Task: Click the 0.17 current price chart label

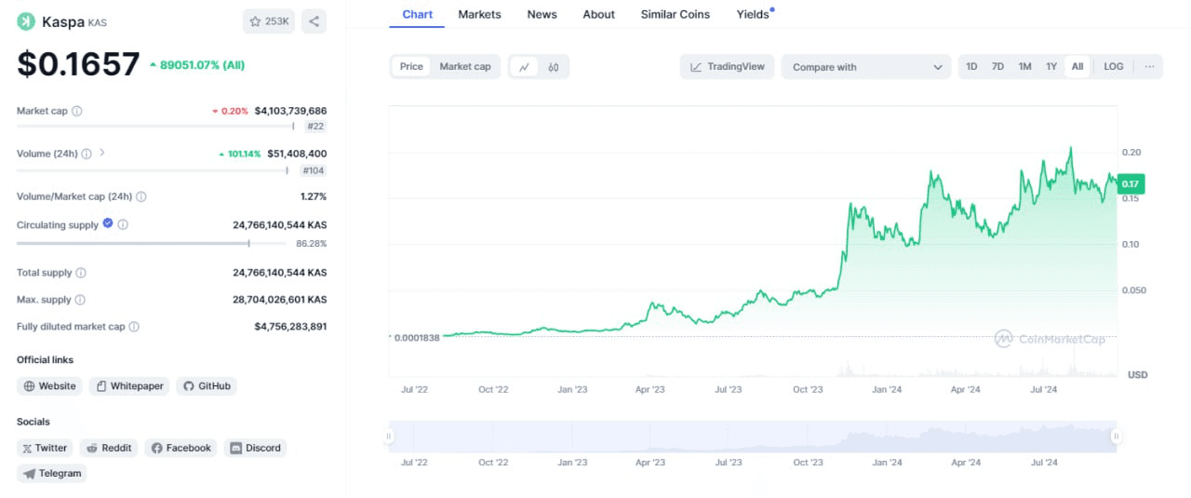Action: (x=1131, y=184)
